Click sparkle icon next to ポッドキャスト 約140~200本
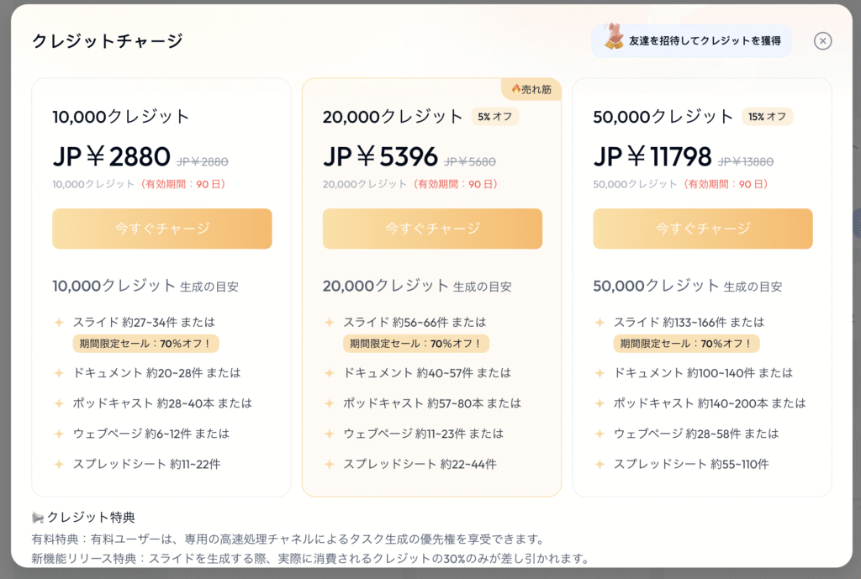Screen dimensions: 861x579 pos(599,403)
